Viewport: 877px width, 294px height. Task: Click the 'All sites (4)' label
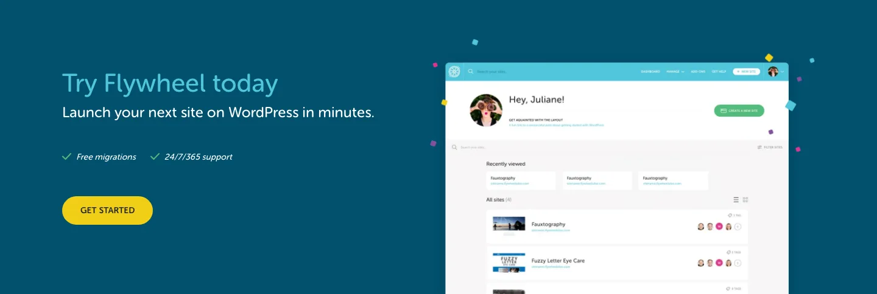[x=499, y=199]
